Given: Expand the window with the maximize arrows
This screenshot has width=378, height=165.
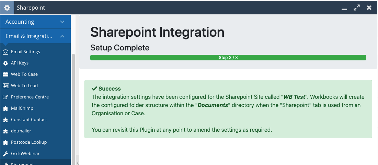Looking at the screenshot, I should click(357, 8).
